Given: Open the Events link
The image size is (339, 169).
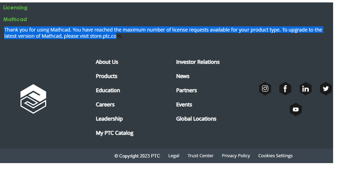Looking at the screenshot, I should (x=184, y=105).
